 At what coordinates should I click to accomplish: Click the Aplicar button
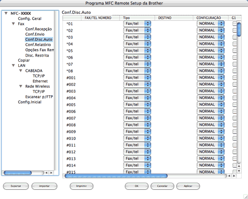(x=188, y=186)
